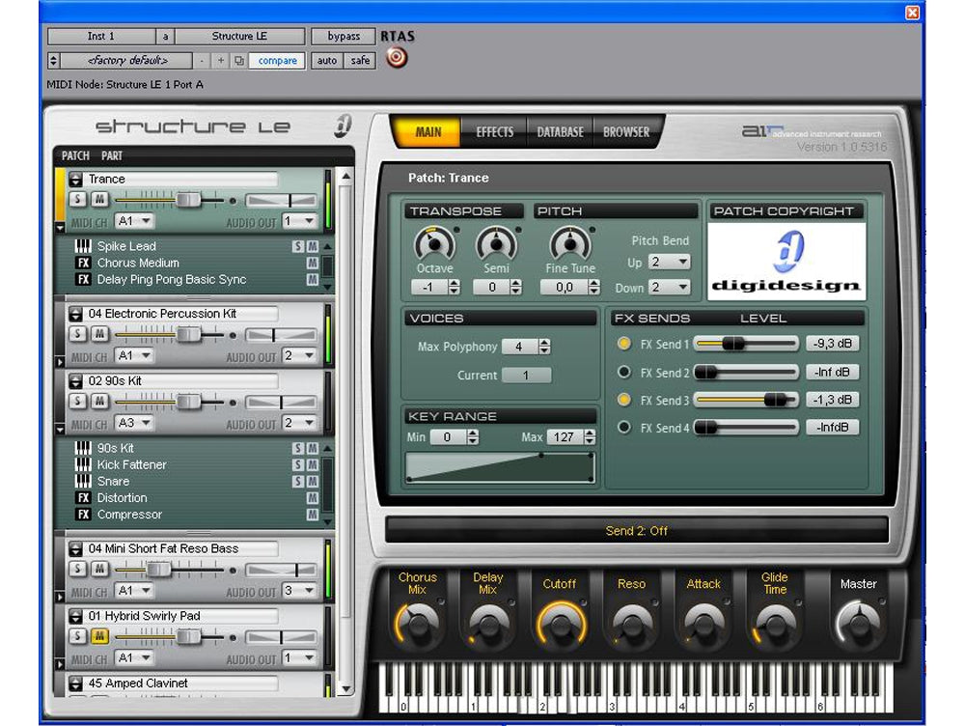Screen dimensions: 965x726
Task: Click the safe button
Action: (x=360, y=61)
